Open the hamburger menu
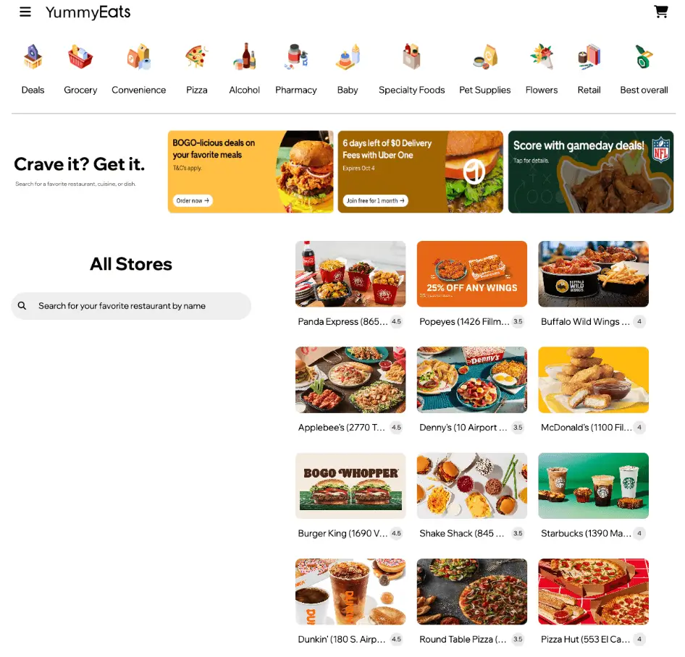 pyautogui.click(x=25, y=12)
